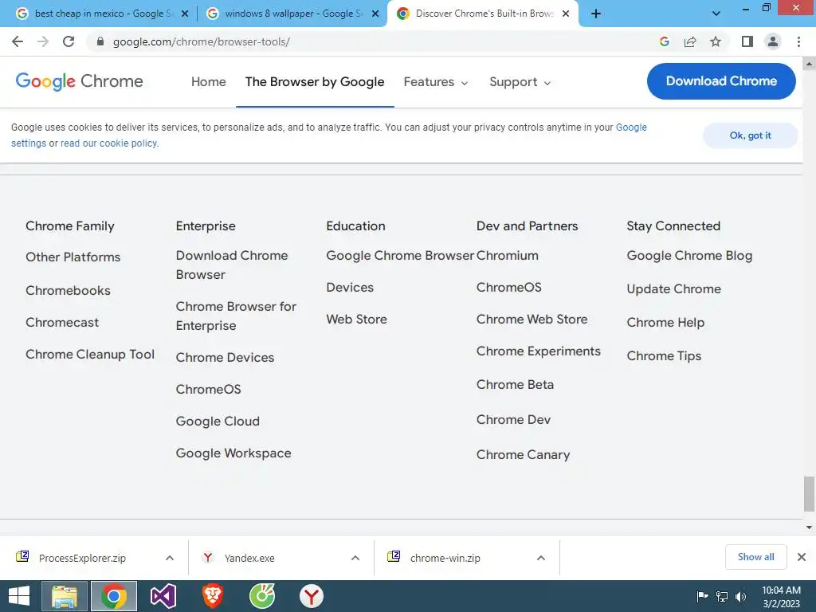Click the Download Chrome button
This screenshot has width=816, height=612.
pyautogui.click(x=721, y=81)
